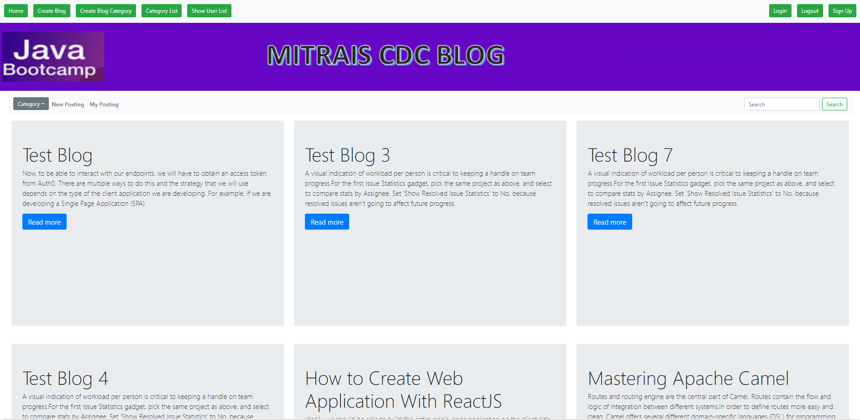Click the Java Bootcamp logo image
This screenshot has height=420, width=860.
[53, 57]
